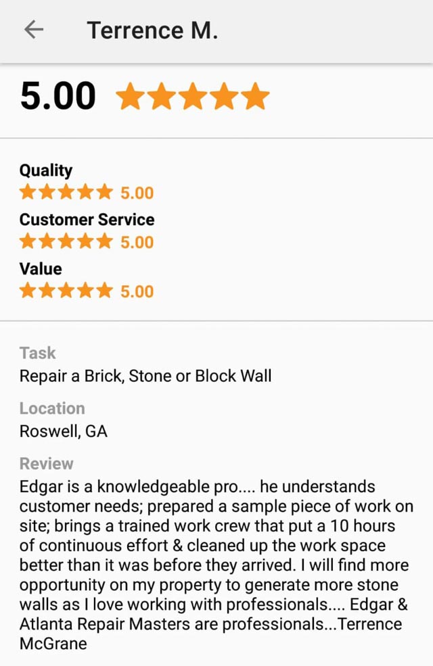
Task: Tap the Location heading
Action: point(52,408)
